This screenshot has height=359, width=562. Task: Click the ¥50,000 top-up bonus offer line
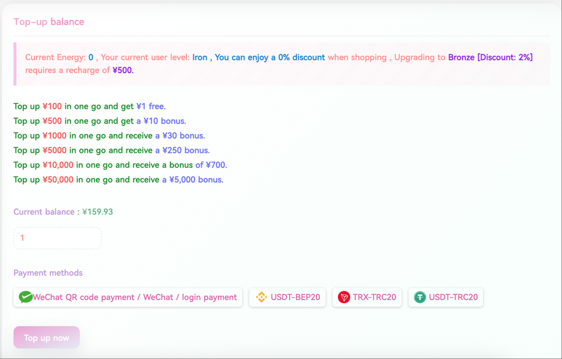(118, 179)
